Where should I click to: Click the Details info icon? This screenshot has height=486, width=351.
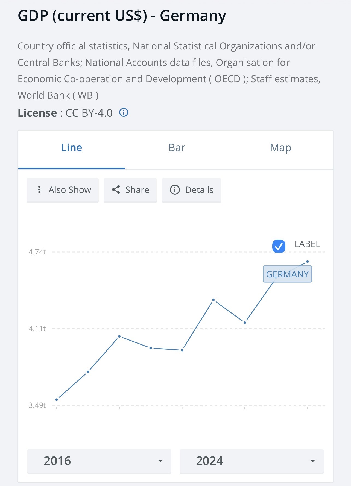tap(175, 190)
